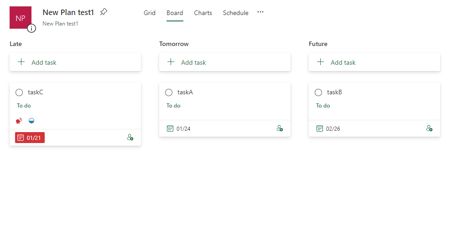Click the 01/24 due date on taskA

pyautogui.click(x=183, y=129)
